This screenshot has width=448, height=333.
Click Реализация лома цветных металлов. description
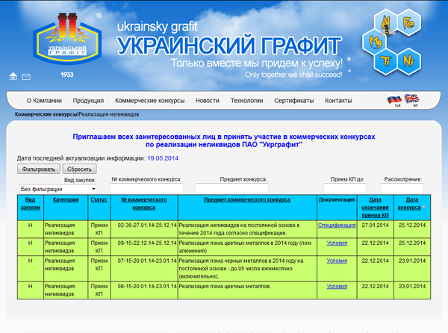coord(225,286)
